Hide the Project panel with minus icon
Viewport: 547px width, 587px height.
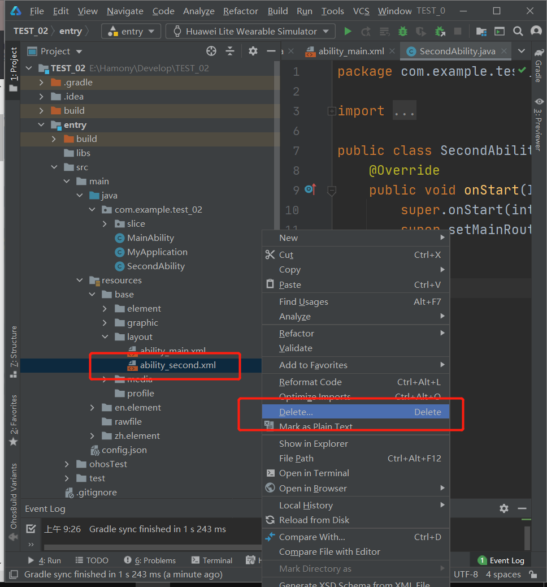[x=271, y=51]
